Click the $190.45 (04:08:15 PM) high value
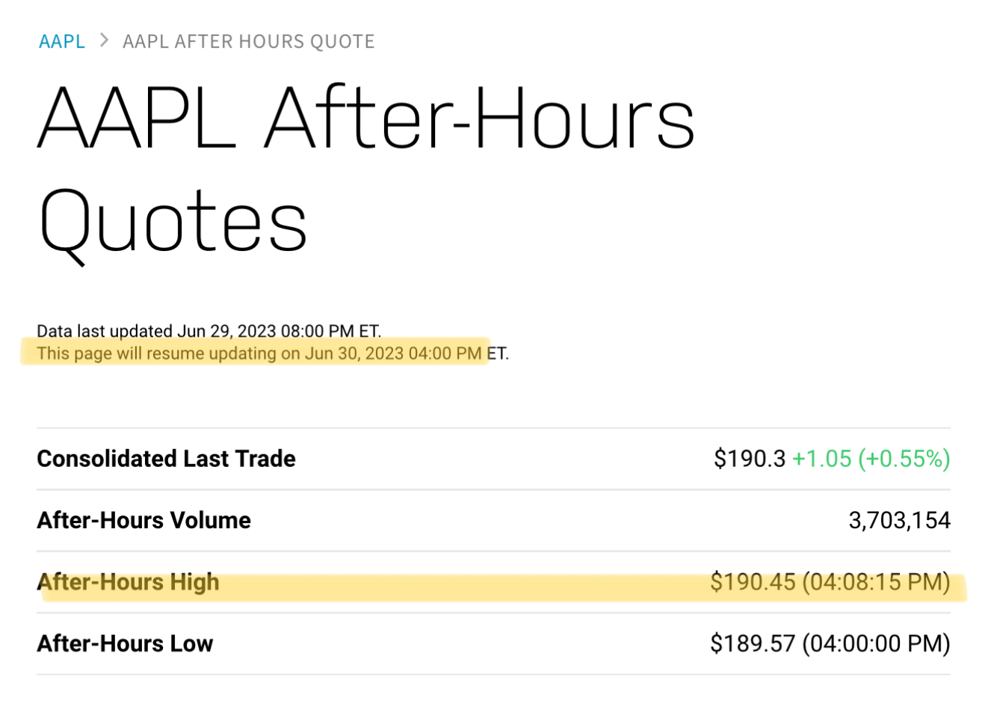Image resolution: width=1003 pixels, height=721 pixels. tap(830, 582)
